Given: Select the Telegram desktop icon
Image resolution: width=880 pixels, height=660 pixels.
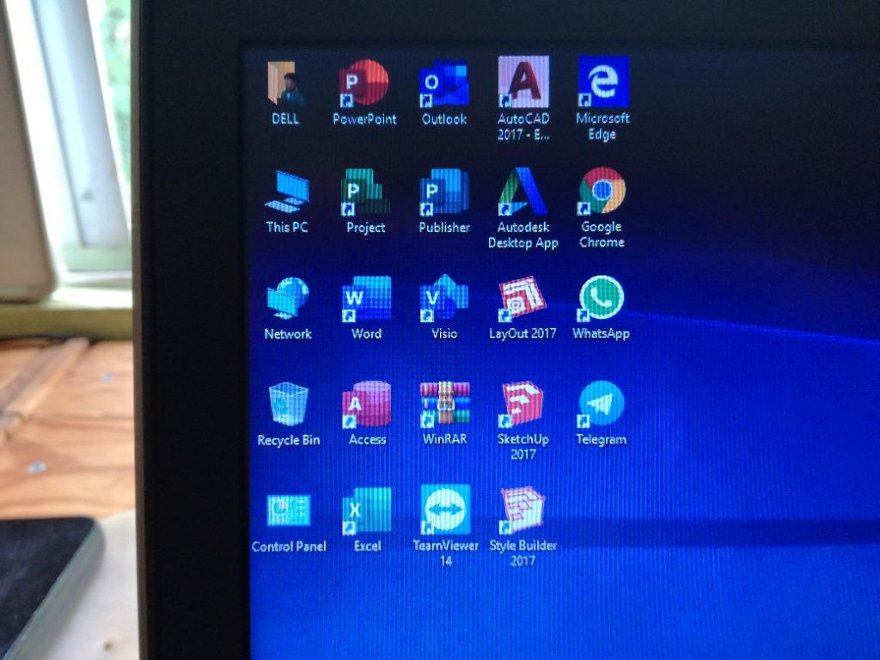Looking at the screenshot, I should point(602,403).
